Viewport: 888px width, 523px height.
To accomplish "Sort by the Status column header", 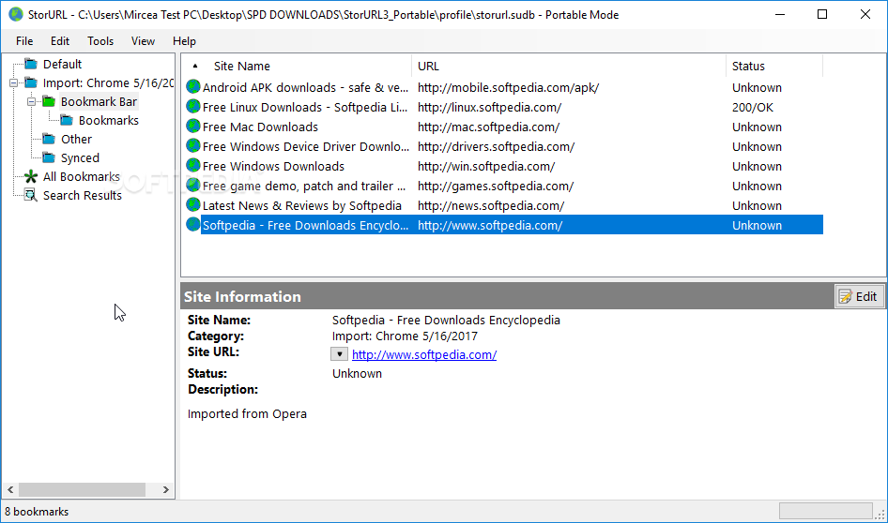I will pyautogui.click(x=748, y=67).
